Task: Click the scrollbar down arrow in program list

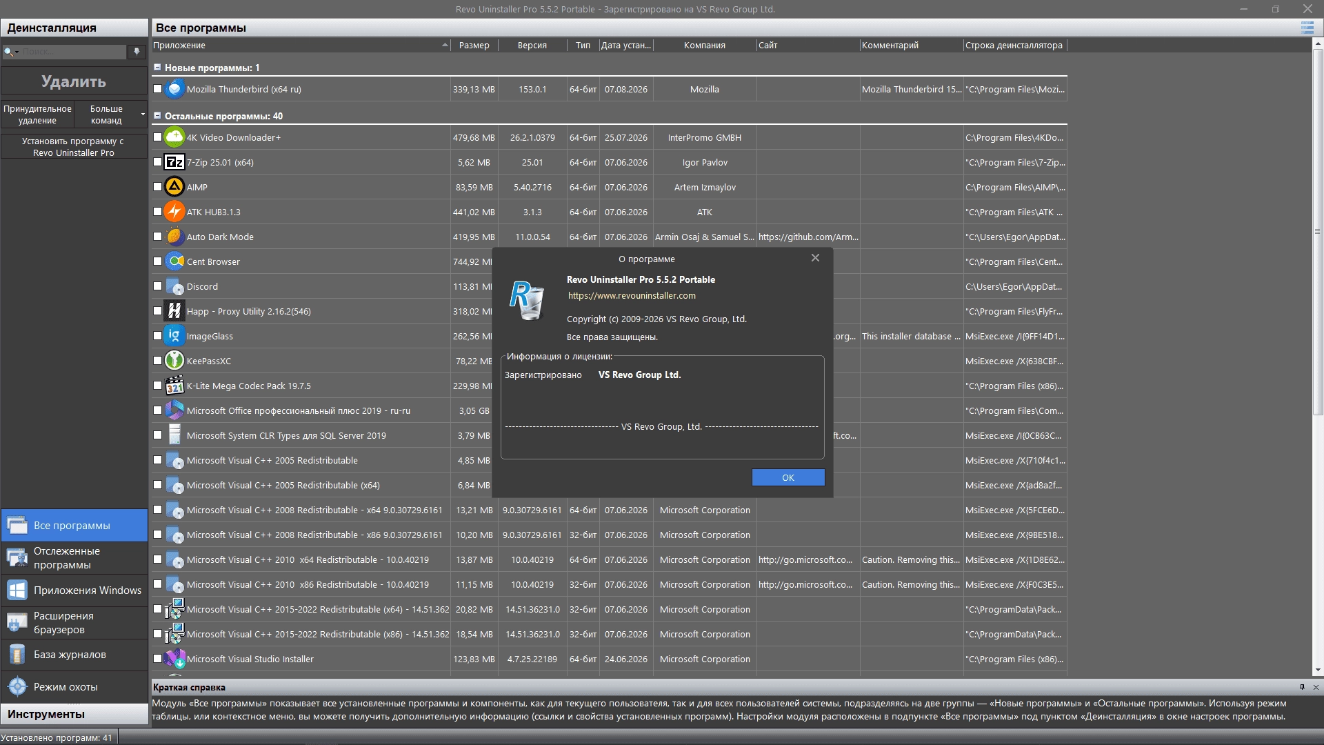Action: point(1318,670)
